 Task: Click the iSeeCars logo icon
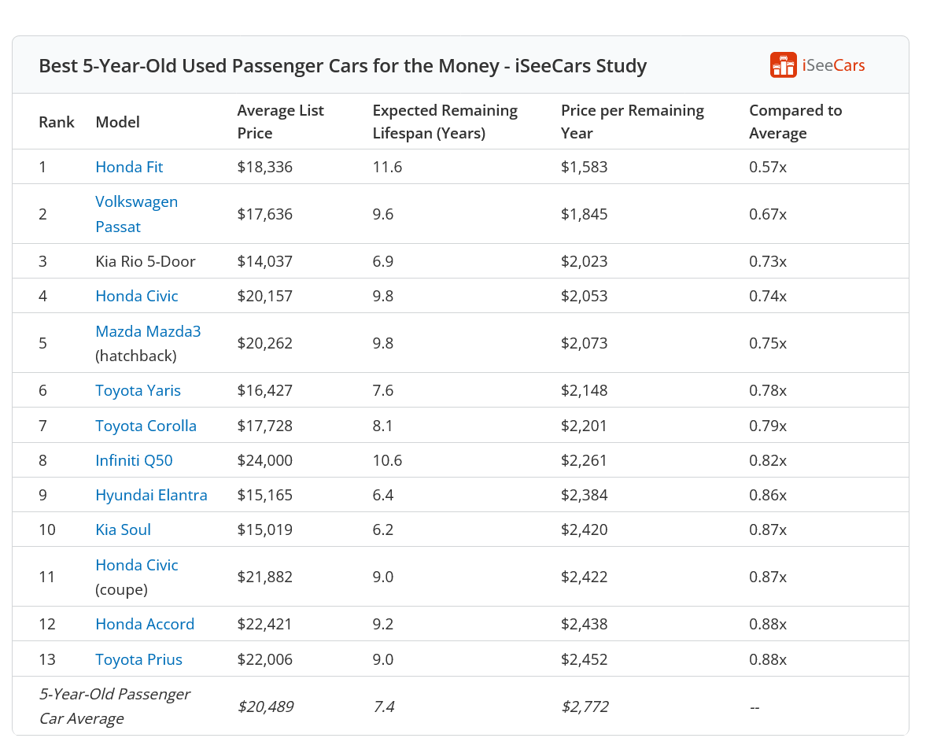coord(783,65)
